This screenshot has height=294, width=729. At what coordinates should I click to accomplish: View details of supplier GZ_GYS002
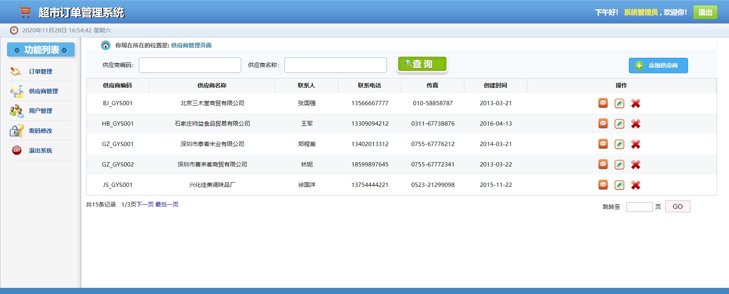[x=603, y=165]
